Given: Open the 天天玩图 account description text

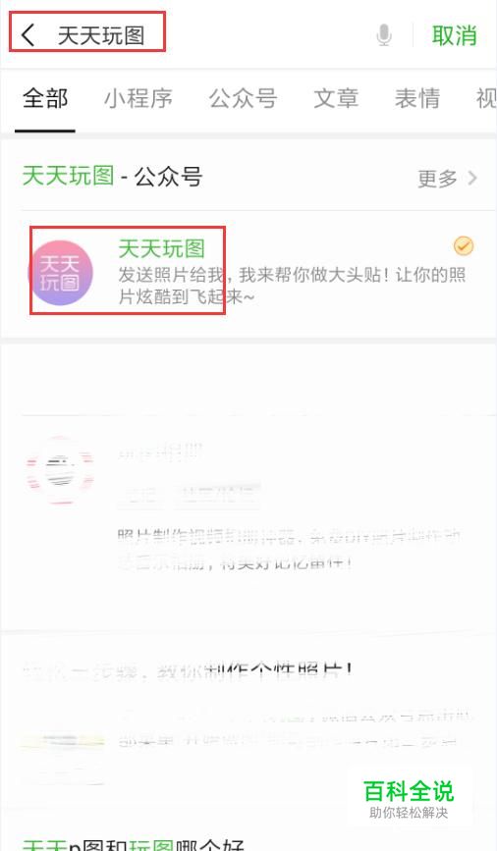Looking at the screenshot, I should pyautogui.click(x=292, y=286).
